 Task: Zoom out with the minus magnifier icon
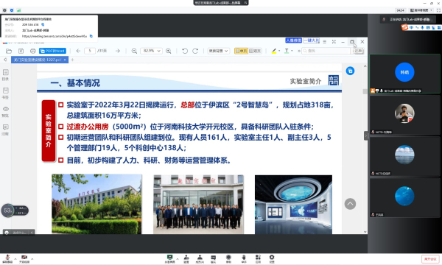point(134,51)
